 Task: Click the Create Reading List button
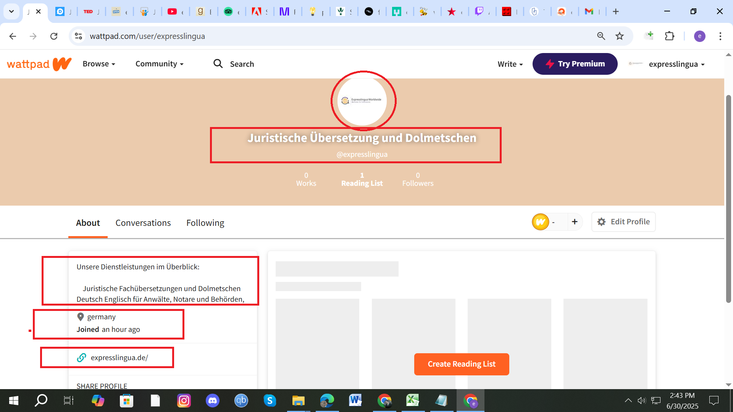pyautogui.click(x=462, y=364)
